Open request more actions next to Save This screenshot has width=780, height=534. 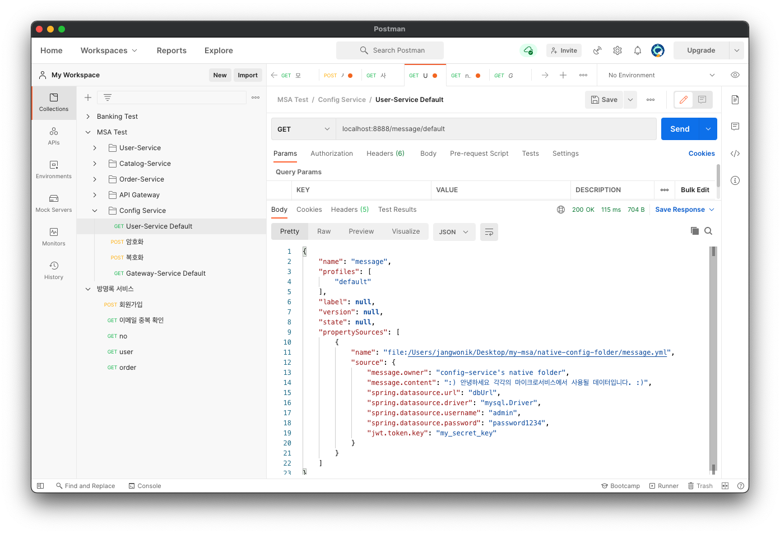coord(651,100)
